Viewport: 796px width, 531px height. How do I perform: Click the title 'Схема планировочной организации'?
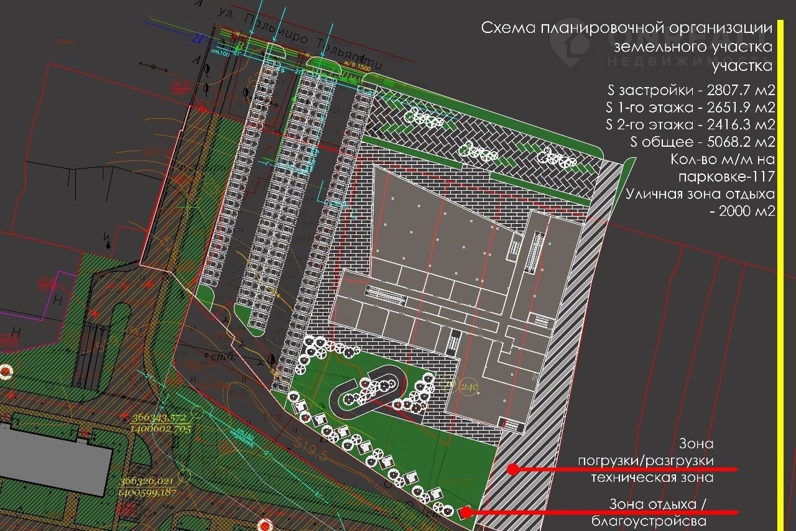point(627,29)
